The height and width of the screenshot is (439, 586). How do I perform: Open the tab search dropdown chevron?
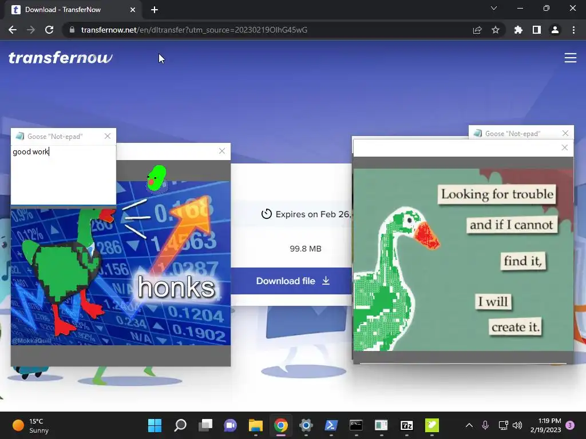coord(494,8)
